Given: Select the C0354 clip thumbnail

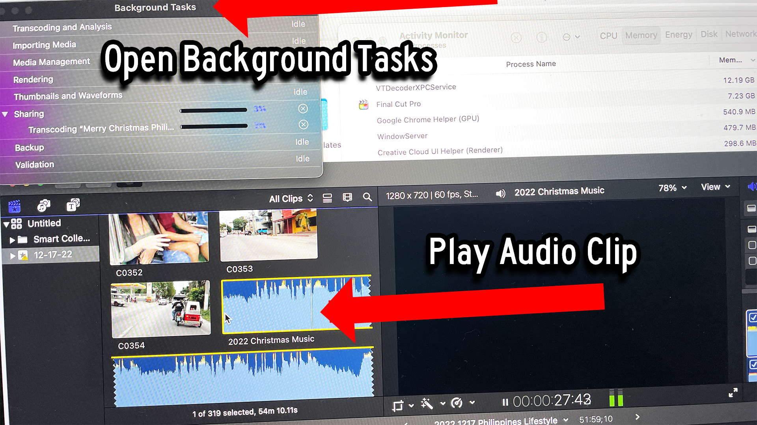Looking at the screenshot, I should [161, 309].
